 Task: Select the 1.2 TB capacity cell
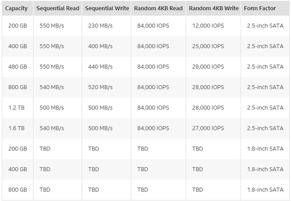[x=15, y=108]
